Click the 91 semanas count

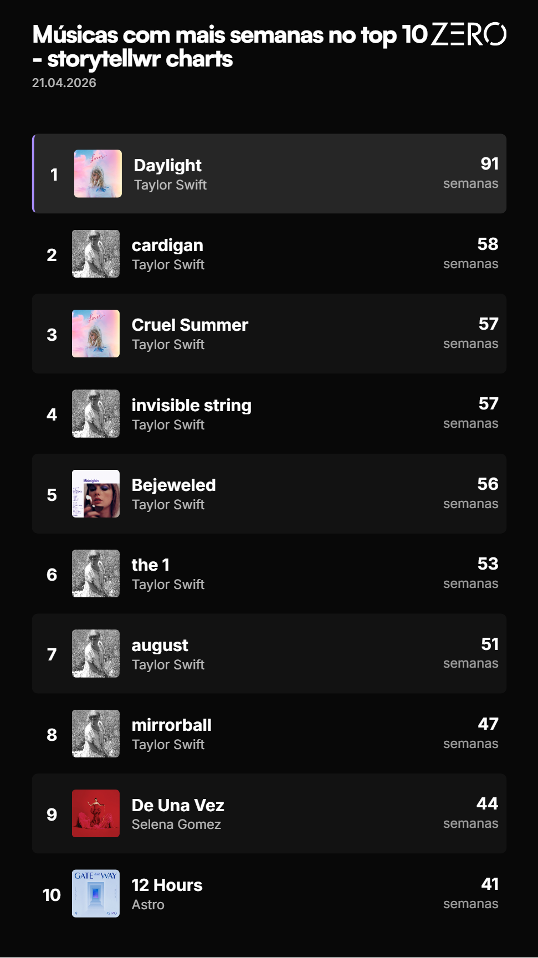tap(471, 173)
